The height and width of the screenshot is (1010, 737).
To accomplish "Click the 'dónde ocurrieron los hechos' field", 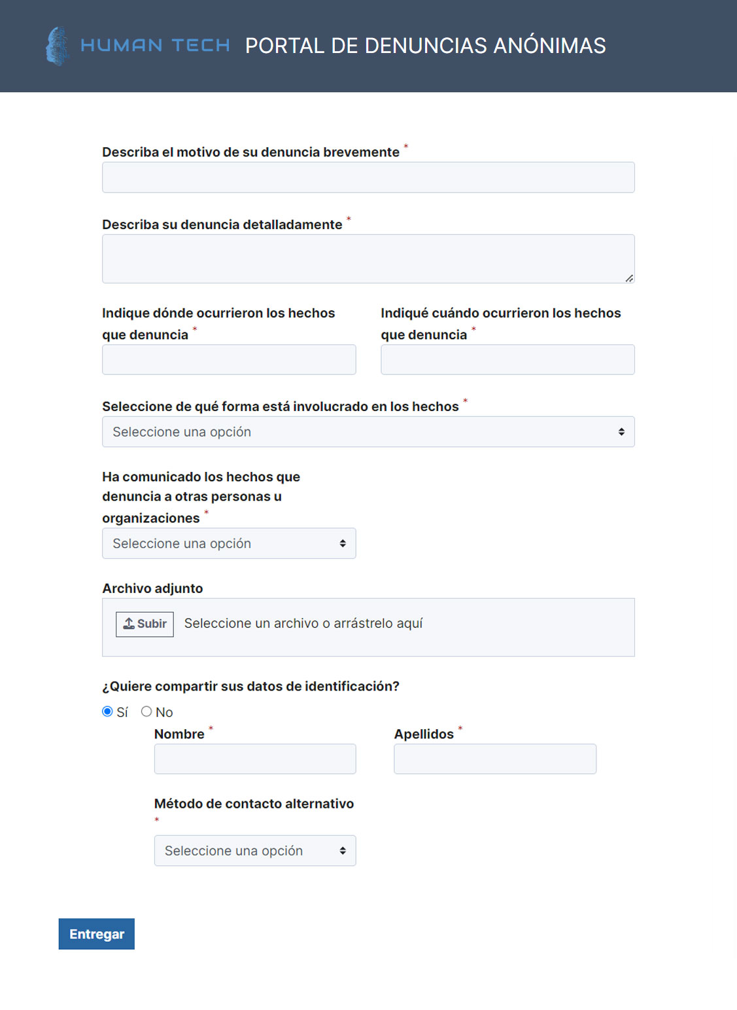I will click(x=229, y=359).
